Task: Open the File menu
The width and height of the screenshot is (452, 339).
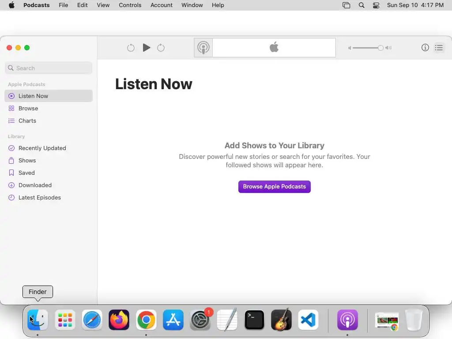Action: pos(64,5)
